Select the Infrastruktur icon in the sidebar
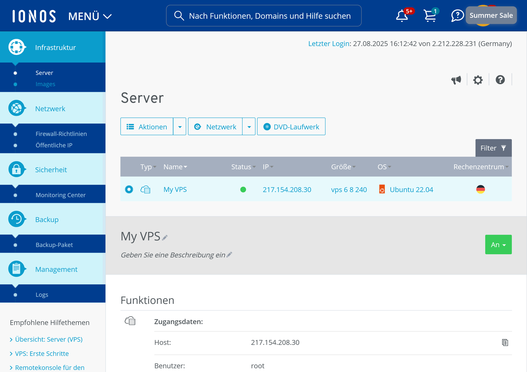 pyautogui.click(x=17, y=47)
